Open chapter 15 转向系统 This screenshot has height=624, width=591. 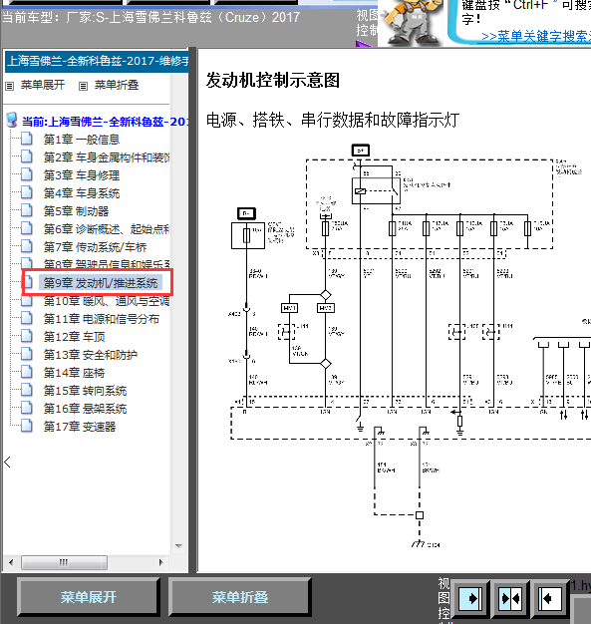point(85,391)
